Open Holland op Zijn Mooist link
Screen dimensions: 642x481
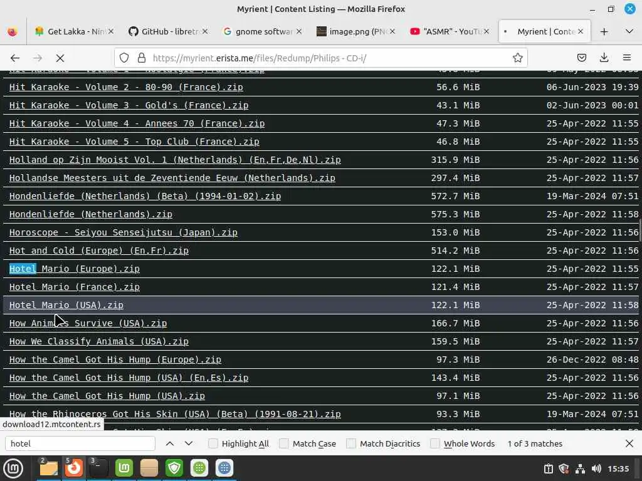pos(175,160)
